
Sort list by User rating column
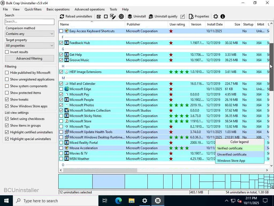click(x=178, y=24)
